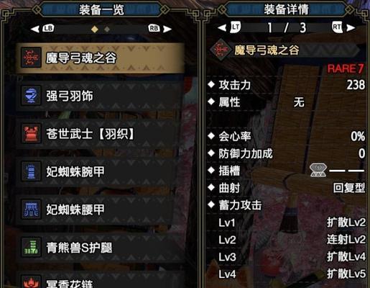This screenshot has width=370, height=288.
Task: Go to previous detail page with LT
Action: [229, 27]
